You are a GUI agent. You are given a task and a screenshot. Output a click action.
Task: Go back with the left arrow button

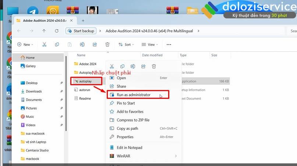click(19, 31)
